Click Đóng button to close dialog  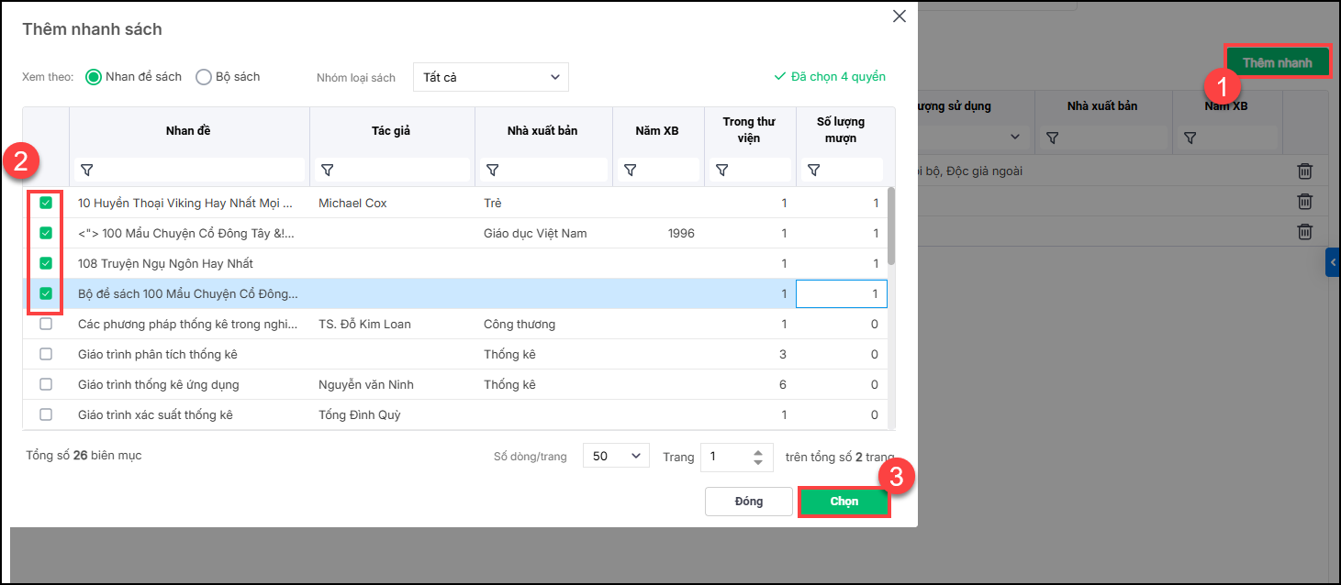click(x=748, y=502)
